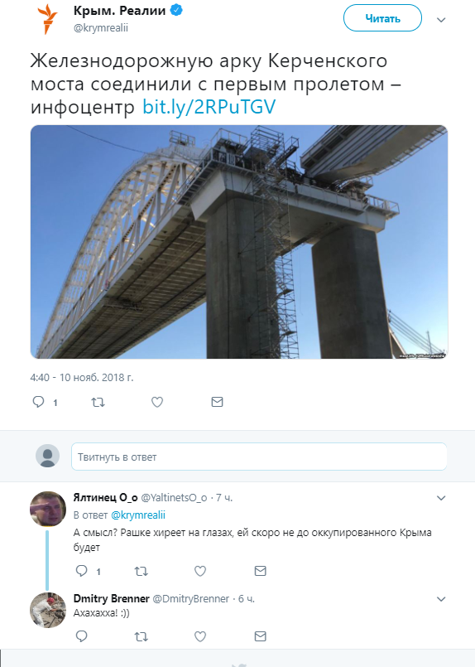Expand options chevron for Ялтинец O_o's reply
Screen dimensions: 475x667
(x=441, y=498)
